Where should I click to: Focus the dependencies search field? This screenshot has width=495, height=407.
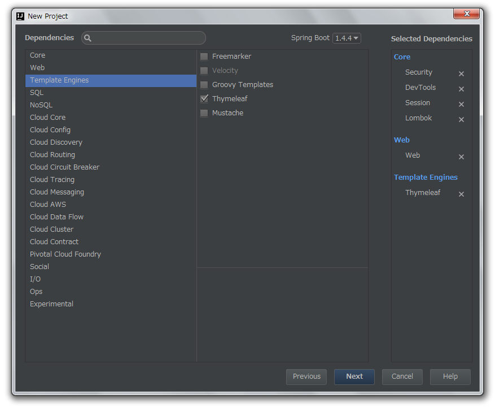(143, 38)
